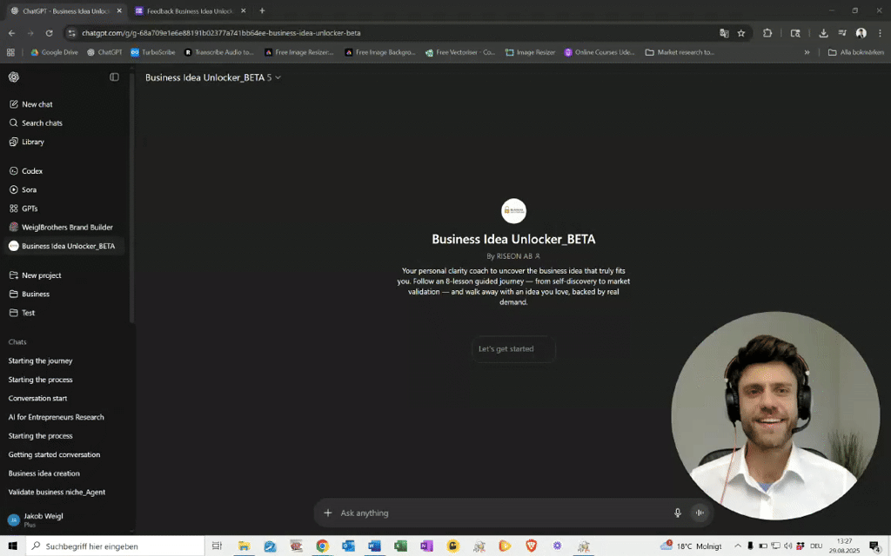This screenshot has height=556, width=891.
Task: Open Excel from the taskbar
Action: [x=400, y=546]
